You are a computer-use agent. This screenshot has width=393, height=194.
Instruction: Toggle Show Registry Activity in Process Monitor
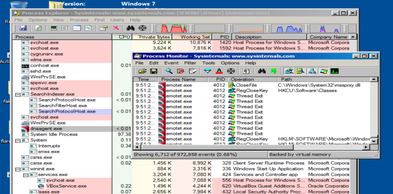[x=289, y=71]
